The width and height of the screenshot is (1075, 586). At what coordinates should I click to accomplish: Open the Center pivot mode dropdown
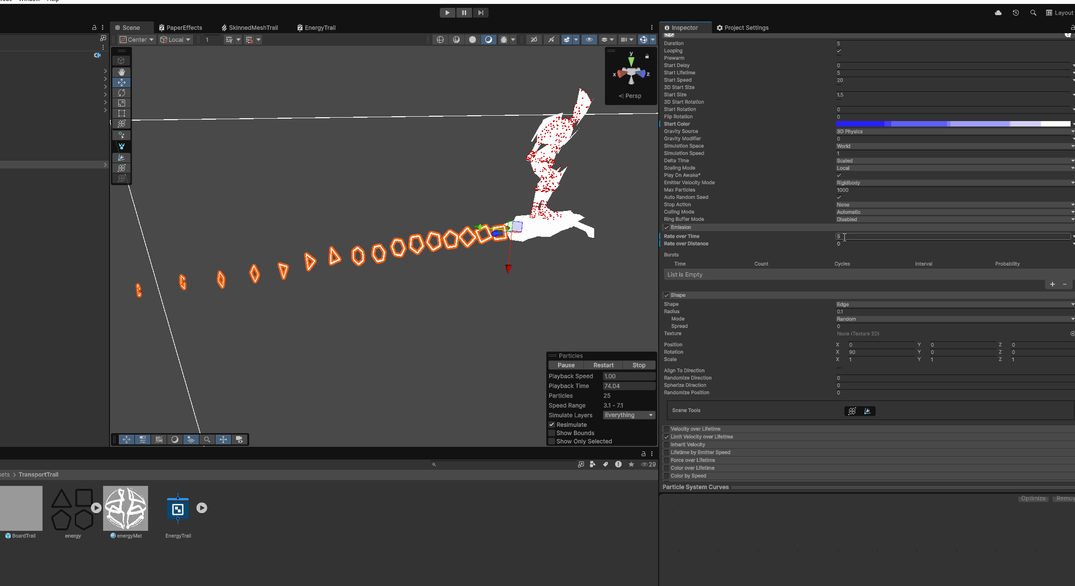[x=137, y=40]
